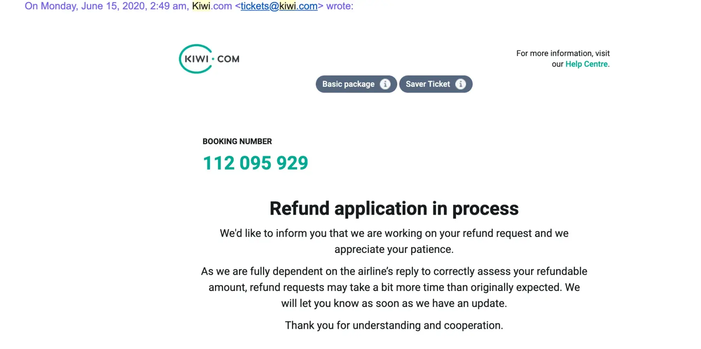The width and height of the screenshot is (701, 349).
Task: Click the appreciate your patience line
Action: (x=394, y=249)
